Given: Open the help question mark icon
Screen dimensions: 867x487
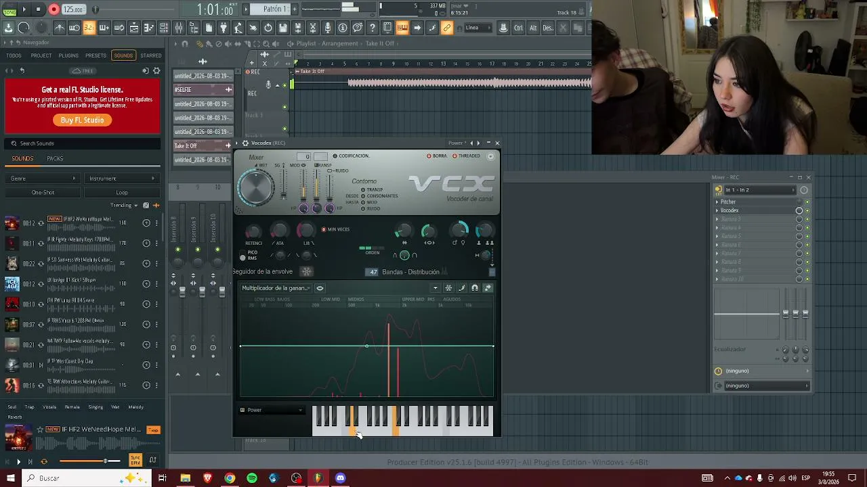Looking at the screenshot, I should tap(372, 28).
